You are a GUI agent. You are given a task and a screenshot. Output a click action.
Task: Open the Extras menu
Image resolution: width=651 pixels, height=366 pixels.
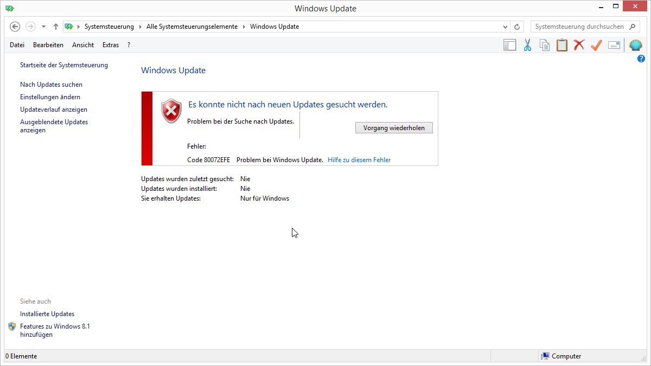pyautogui.click(x=111, y=45)
